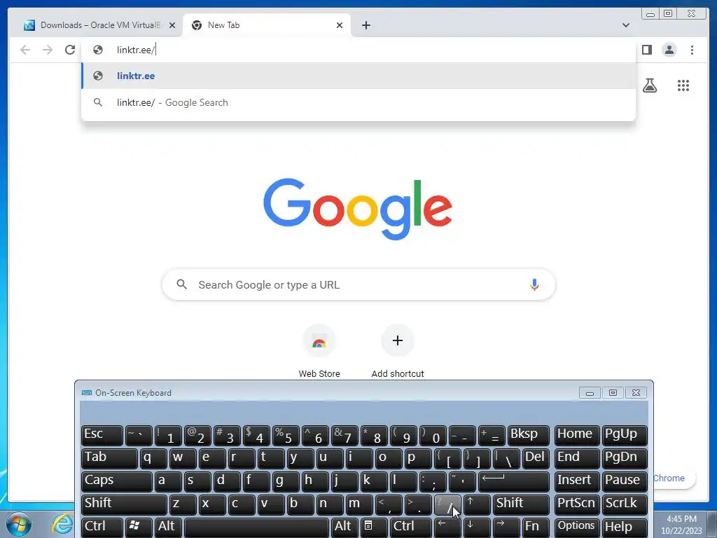The height and width of the screenshot is (538, 717).
Task: Open the tab search dropdown chevron
Action: pos(625,25)
